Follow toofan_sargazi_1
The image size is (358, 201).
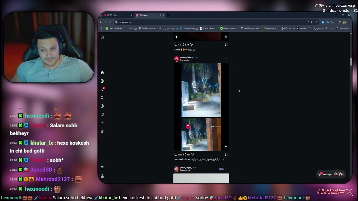222,169
